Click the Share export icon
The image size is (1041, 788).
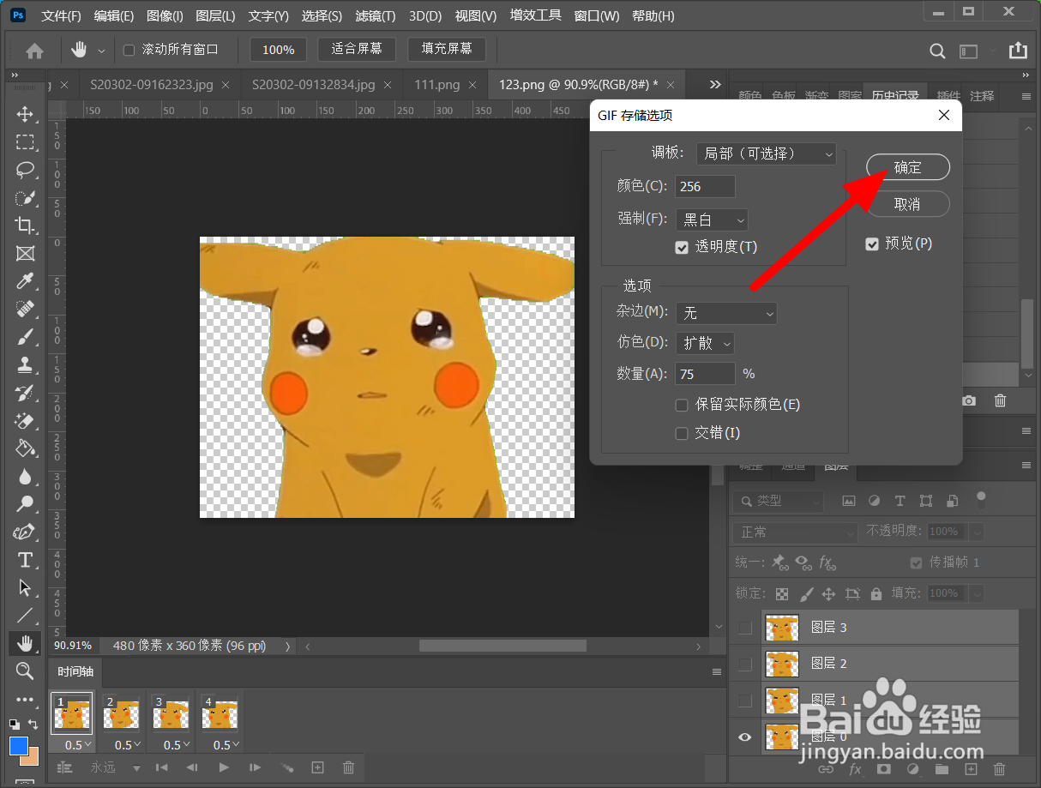point(1018,51)
